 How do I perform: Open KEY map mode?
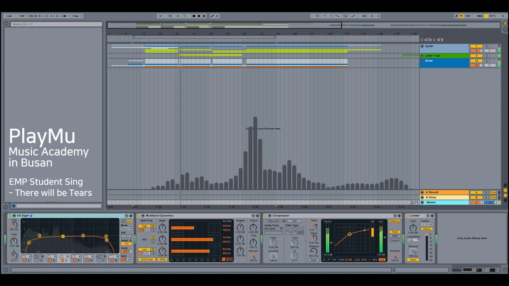pos(468,16)
